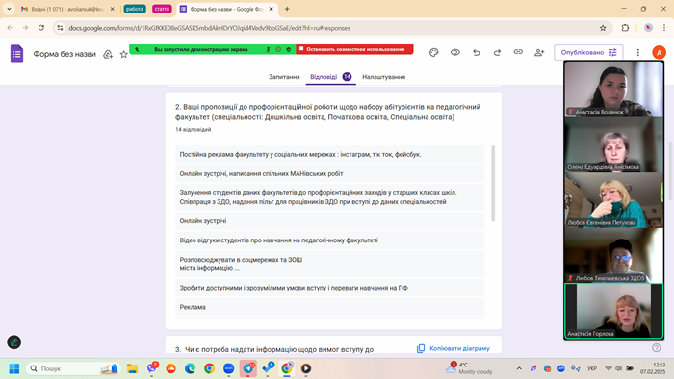Click the cloud save status icon
Viewport: 674px width, 379px height.
(108, 54)
